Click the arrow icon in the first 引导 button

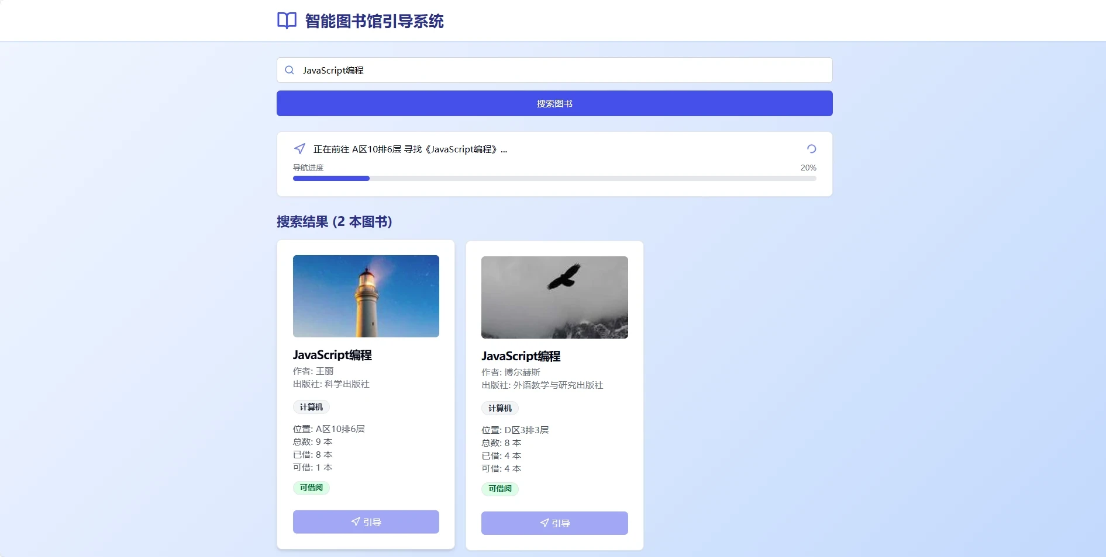(x=356, y=522)
